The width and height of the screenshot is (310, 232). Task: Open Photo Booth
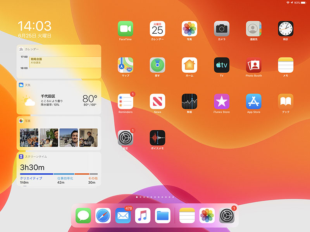click(x=254, y=65)
